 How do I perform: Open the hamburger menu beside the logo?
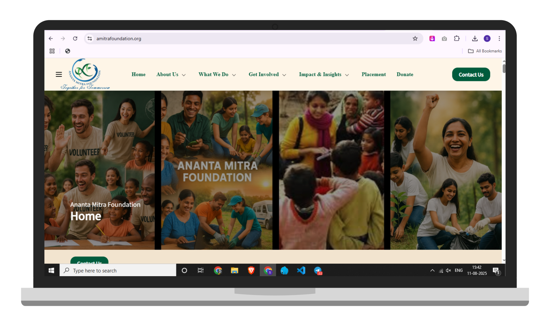(59, 74)
